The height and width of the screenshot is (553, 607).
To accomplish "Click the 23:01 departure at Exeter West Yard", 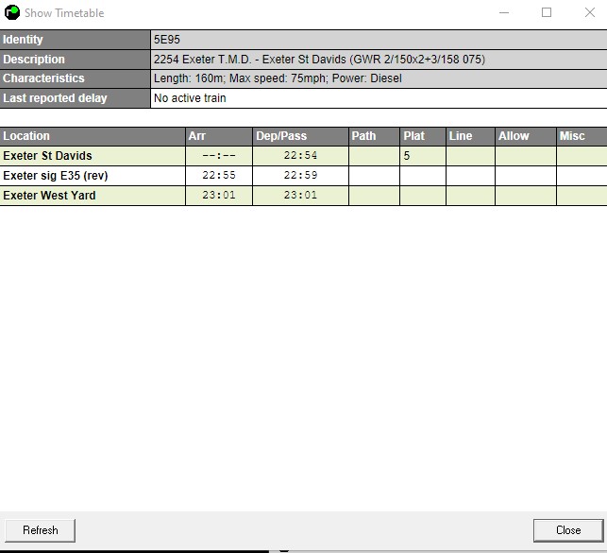I will point(300,196).
